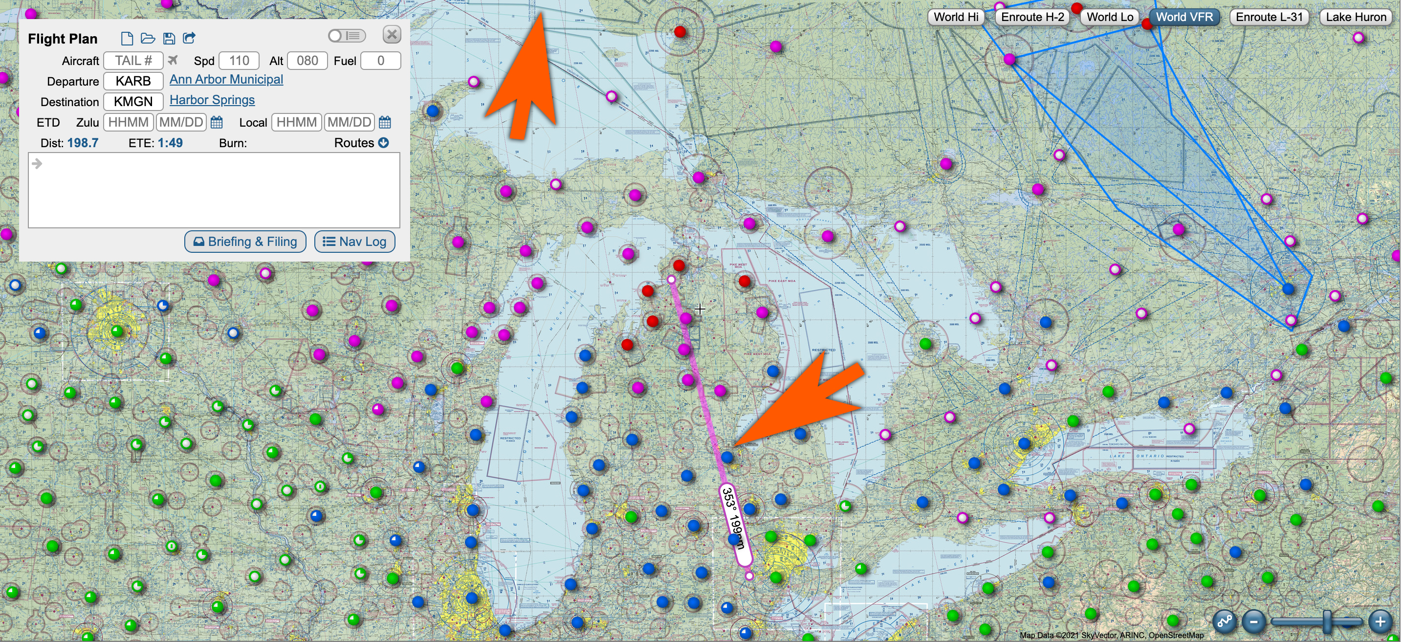
Task: Select the Lake Huron chart tab
Action: click(1356, 17)
